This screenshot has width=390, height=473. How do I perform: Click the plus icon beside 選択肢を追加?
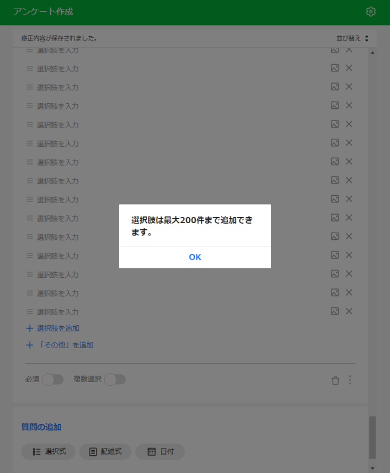pyautogui.click(x=30, y=328)
